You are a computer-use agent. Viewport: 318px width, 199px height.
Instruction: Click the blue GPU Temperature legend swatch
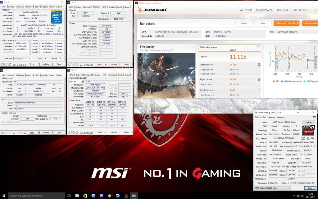click(282, 81)
